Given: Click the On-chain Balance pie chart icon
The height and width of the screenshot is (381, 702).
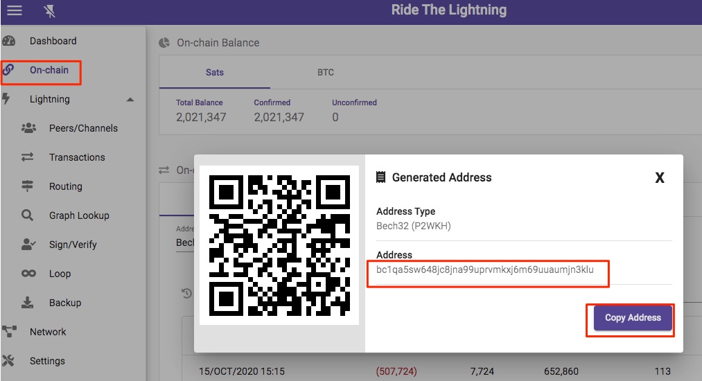Looking at the screenshot, I should 164,42.
